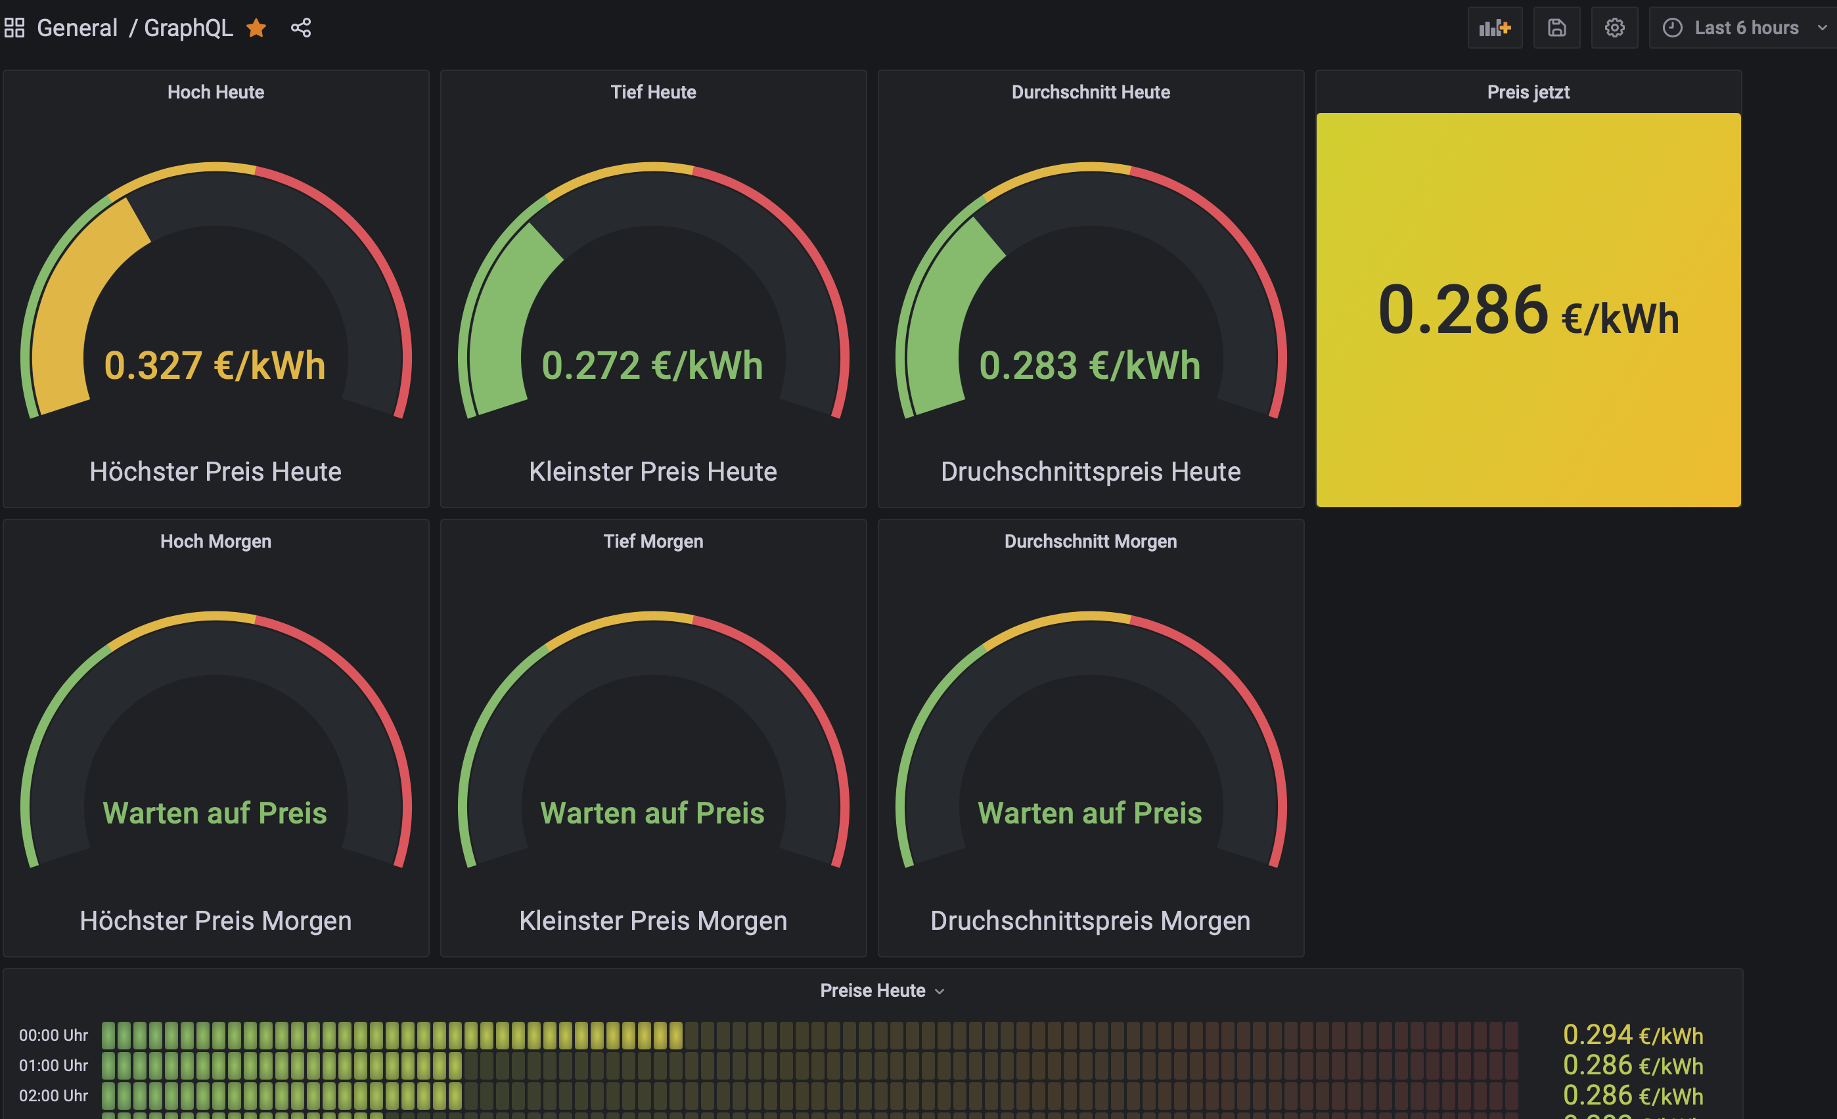This screenshot has height=1119, width=1837.
Task: Unstar the GraphQL dashboard
Action: (256, 28)
